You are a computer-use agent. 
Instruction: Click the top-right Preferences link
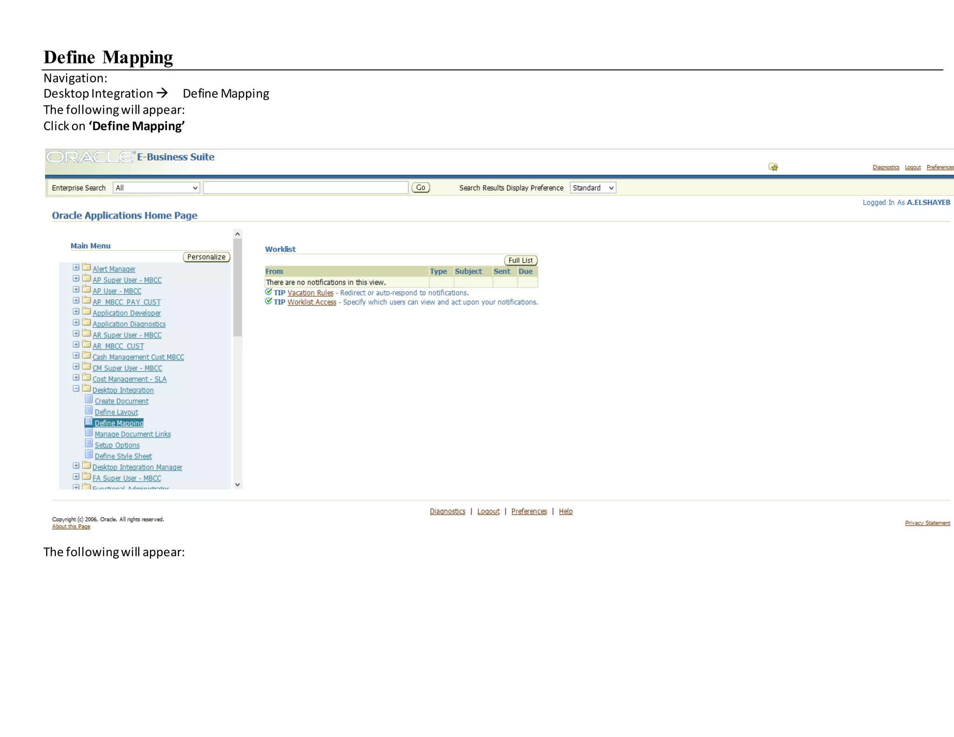pyautogui.click(x=940, y=167)
